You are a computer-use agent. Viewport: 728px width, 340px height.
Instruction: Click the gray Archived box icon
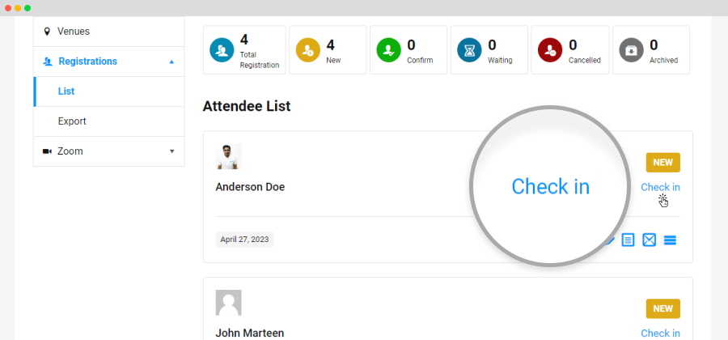(x=632, y=50)
